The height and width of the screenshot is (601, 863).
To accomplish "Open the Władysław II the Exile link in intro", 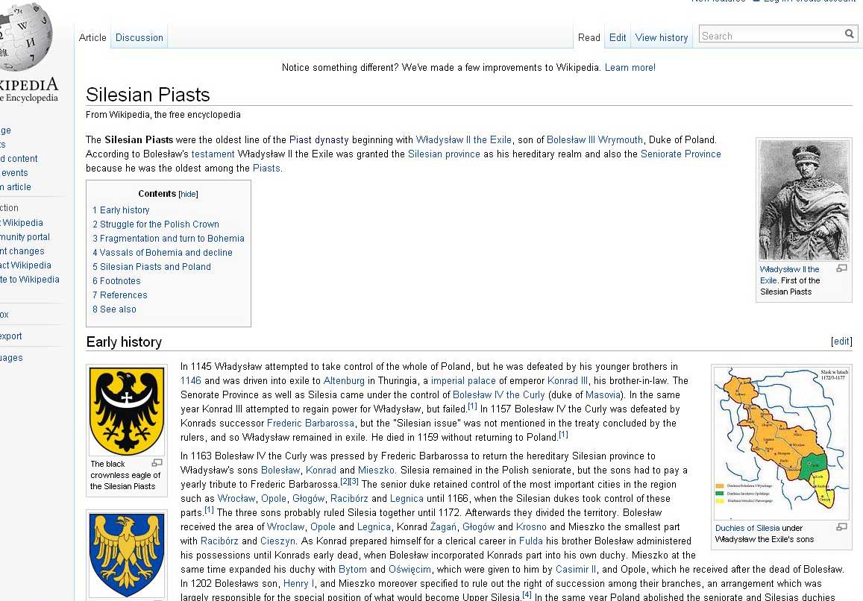I will click(x=463, y=139).
